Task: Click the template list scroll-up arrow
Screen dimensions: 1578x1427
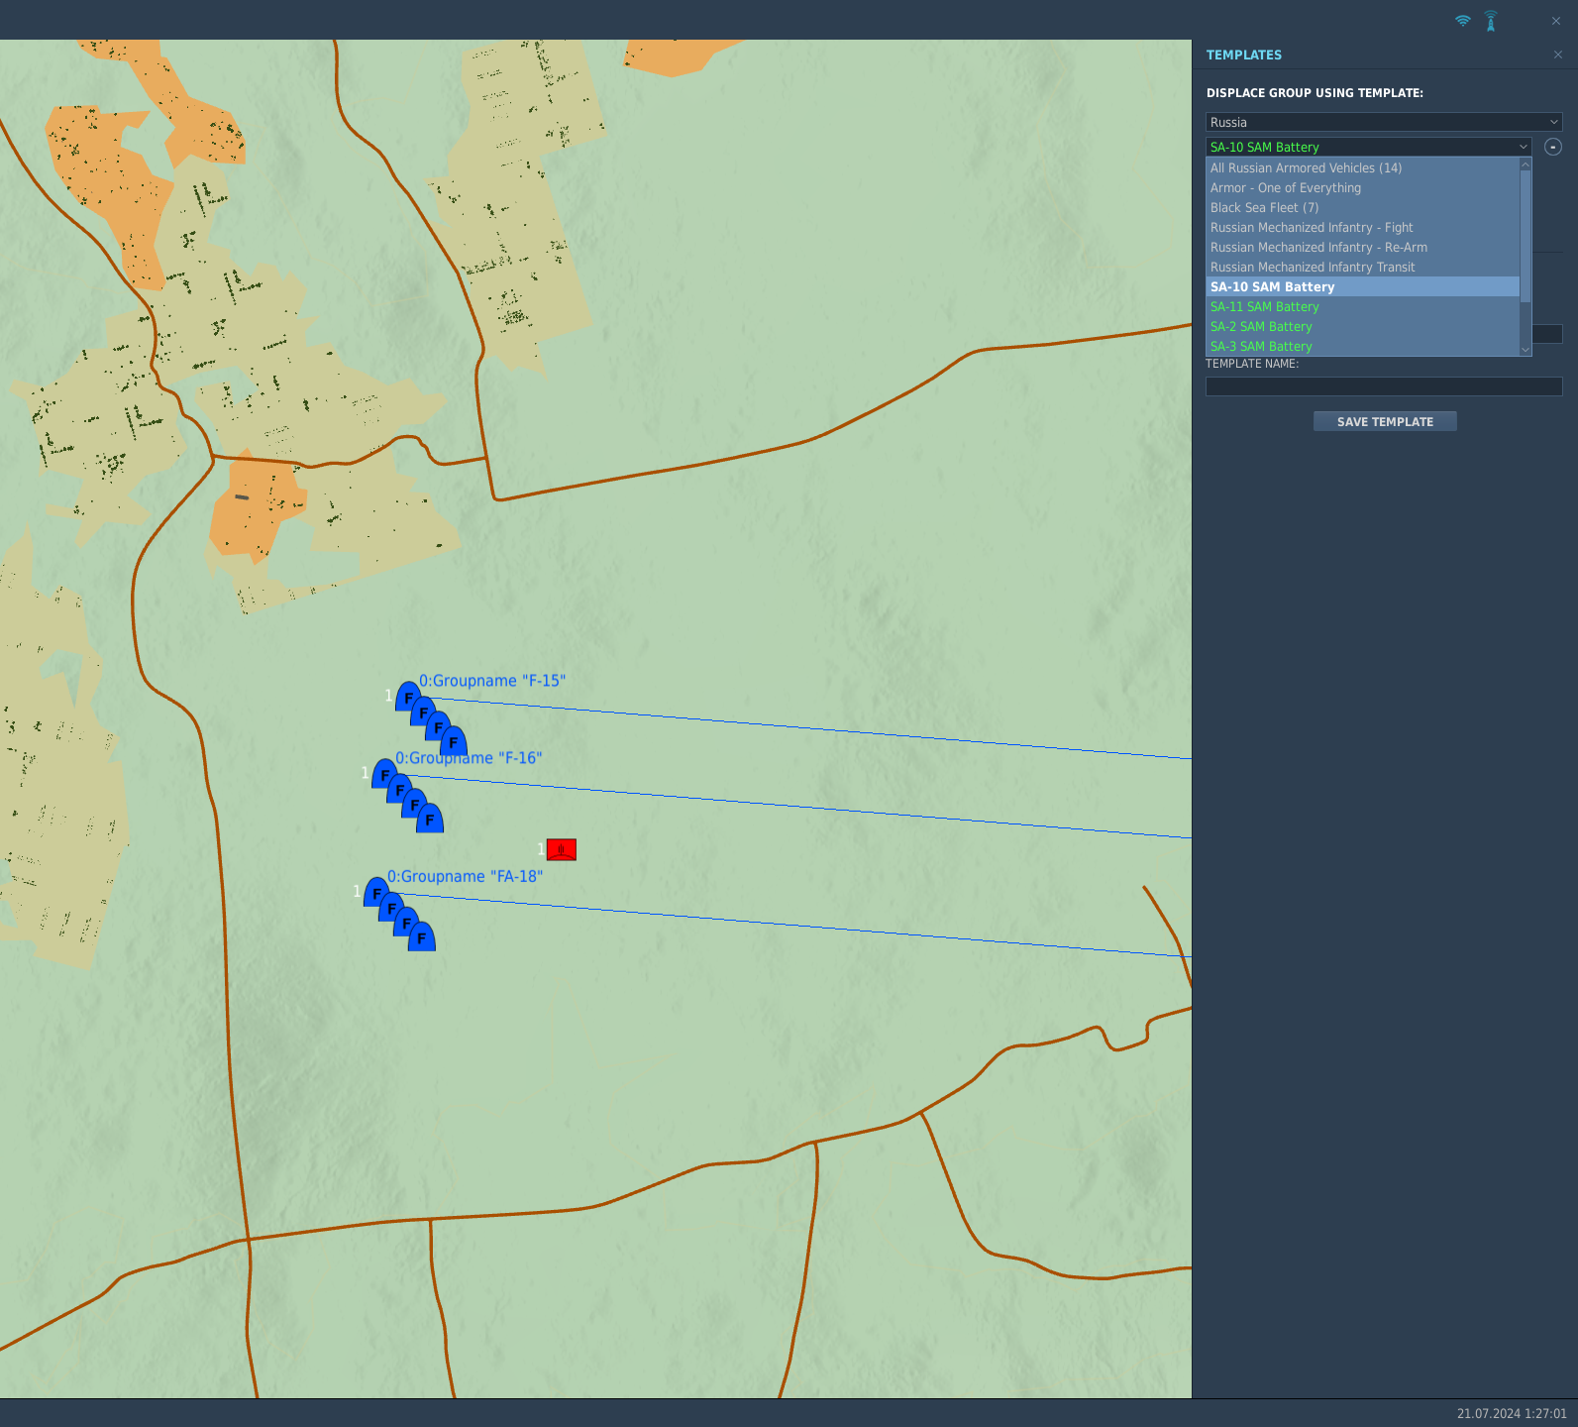Action: (x=1525, y=164)
